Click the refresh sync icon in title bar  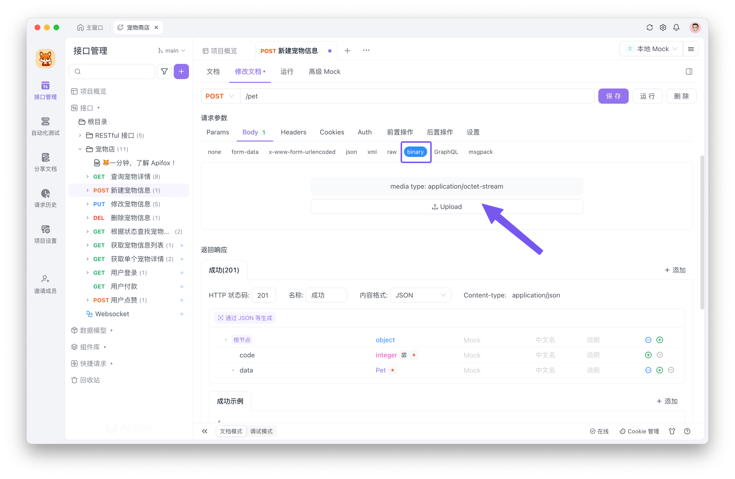point(650,28)
